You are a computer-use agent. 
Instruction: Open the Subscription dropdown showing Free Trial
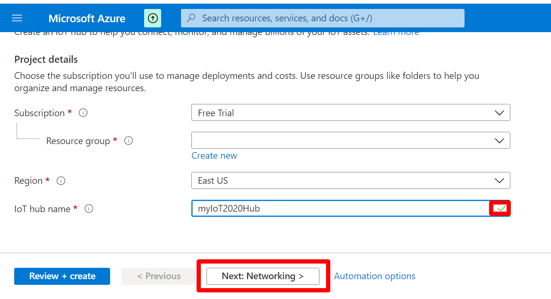351,112
